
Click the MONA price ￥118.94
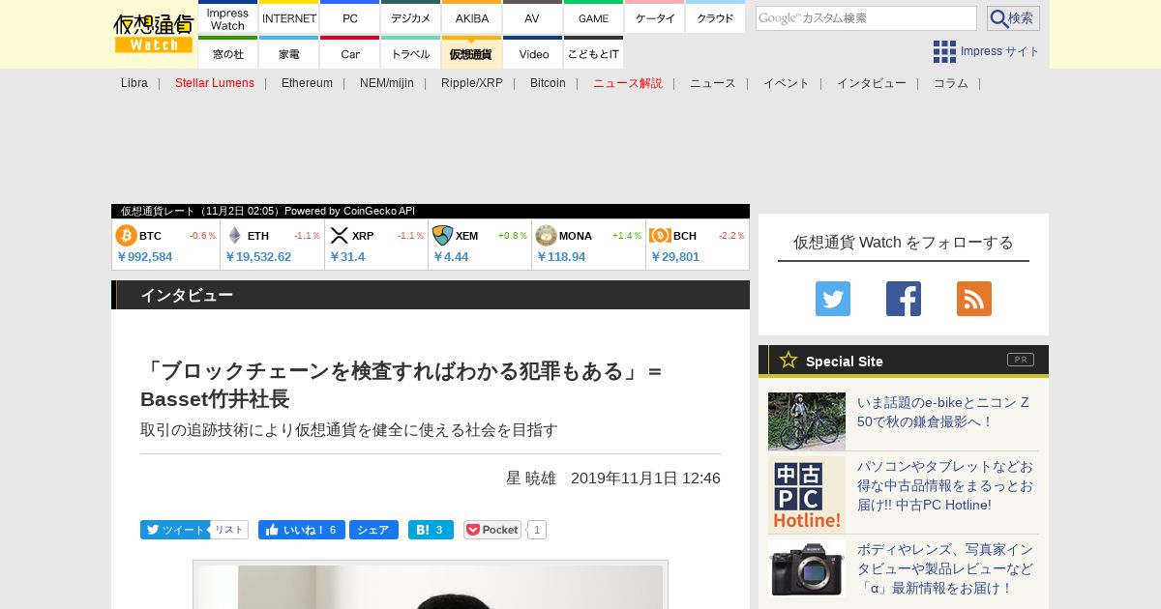pos(561,257)
